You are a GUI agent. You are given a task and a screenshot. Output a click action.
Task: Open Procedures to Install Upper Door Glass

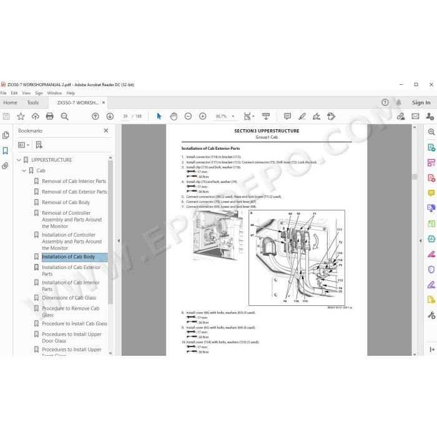coord(72,338)
